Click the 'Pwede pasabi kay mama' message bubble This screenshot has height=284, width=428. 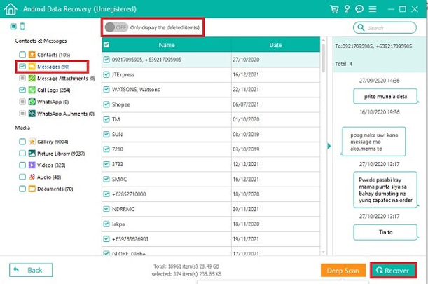[x=385, y=190]
